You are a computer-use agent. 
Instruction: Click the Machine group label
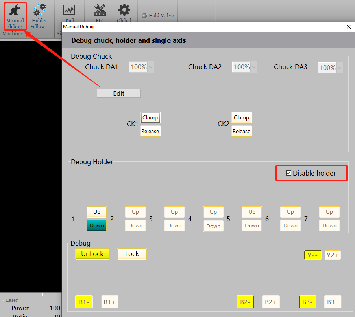[x=12, y=34]
